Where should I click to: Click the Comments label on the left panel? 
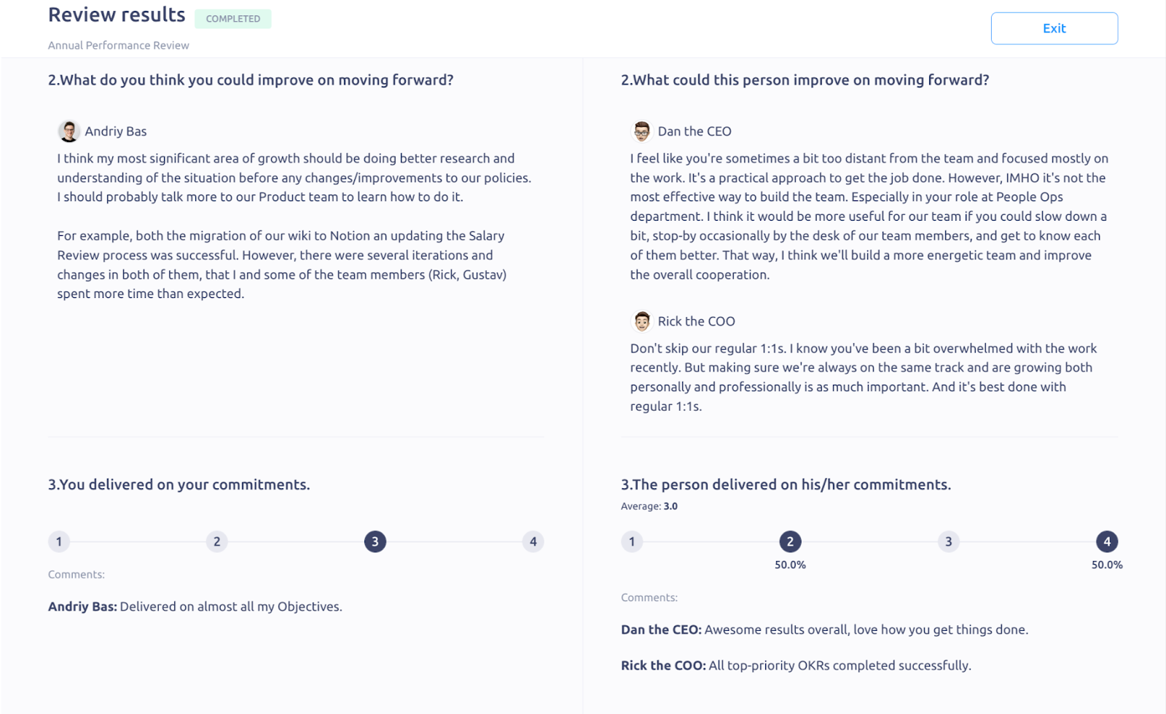pos(76,574)
